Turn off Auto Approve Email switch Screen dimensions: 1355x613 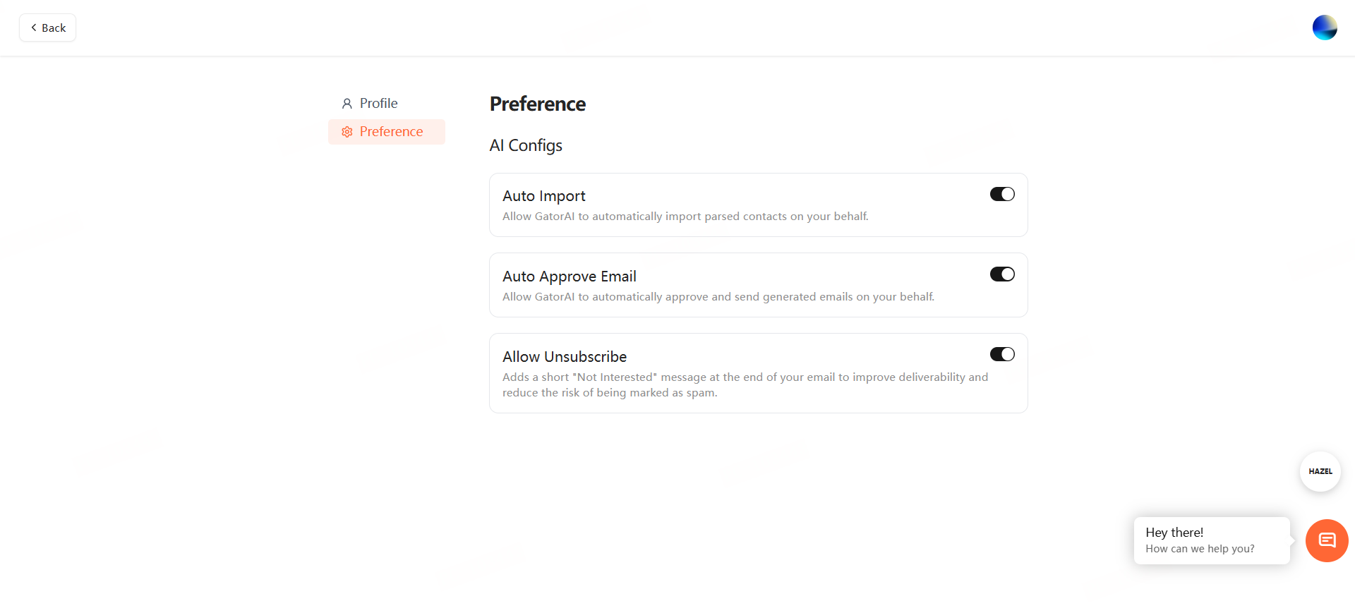1001,274
